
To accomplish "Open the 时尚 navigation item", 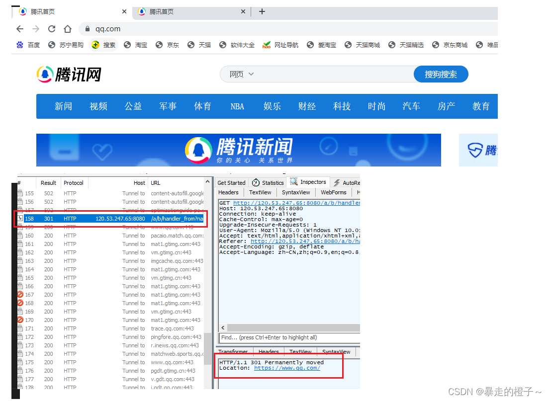I will (x=376, y=106).
